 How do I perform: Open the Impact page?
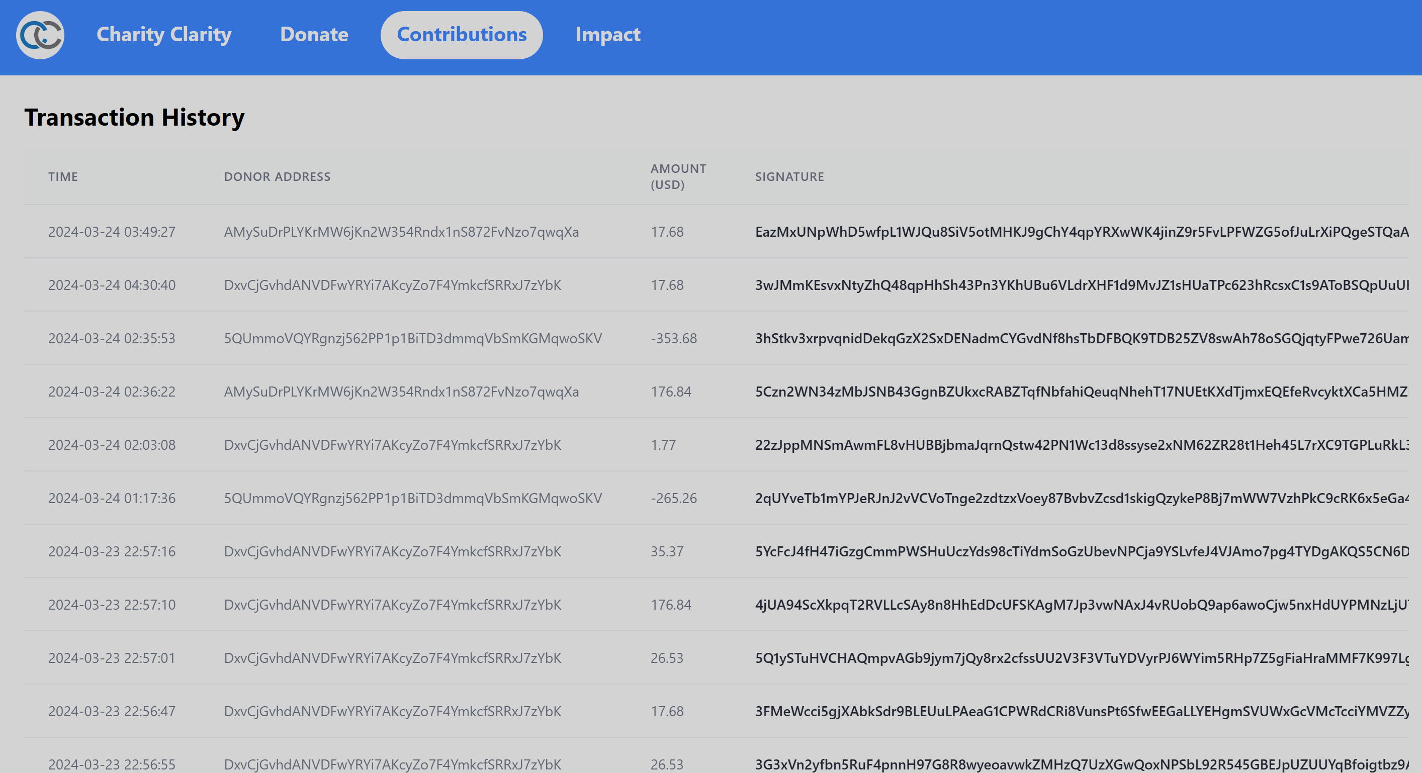(x=607, y=35)
